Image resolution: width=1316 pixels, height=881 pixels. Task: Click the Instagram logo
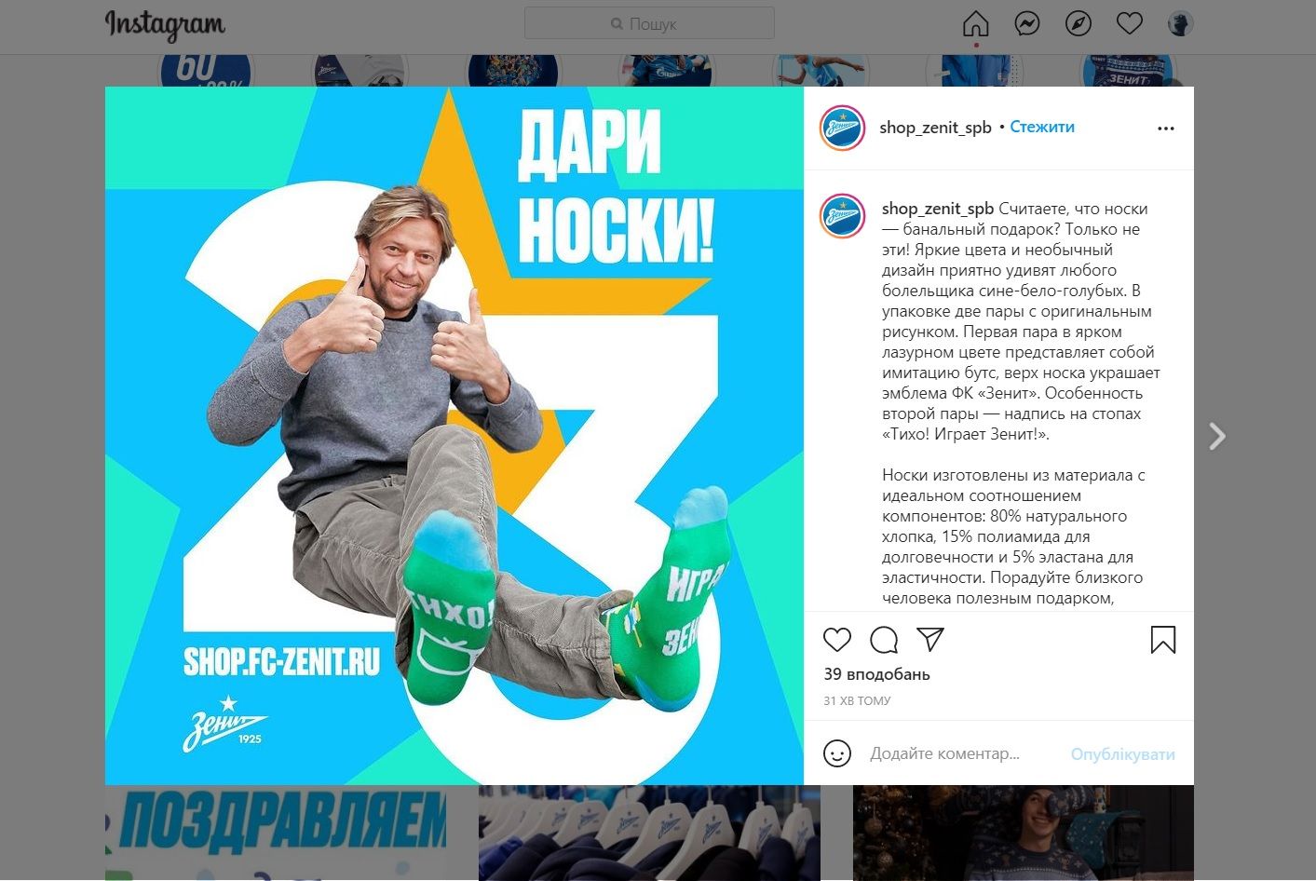click(x=165, y=25)
